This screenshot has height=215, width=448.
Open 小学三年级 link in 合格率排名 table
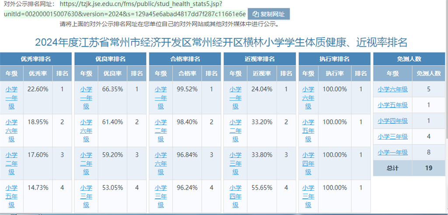161,196
